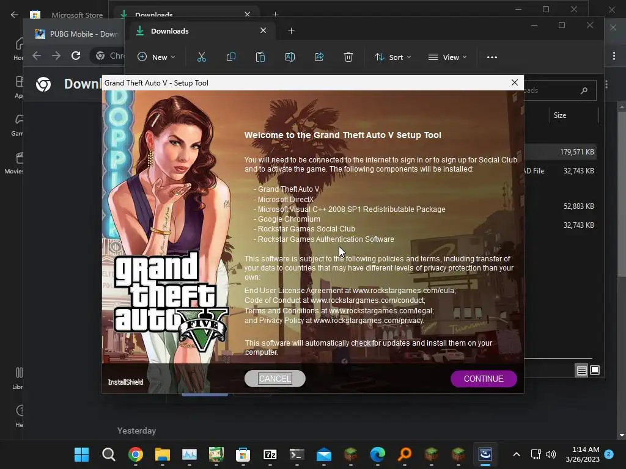Select the PUBG Mobile tab in Chrome

tap(76, 34)
